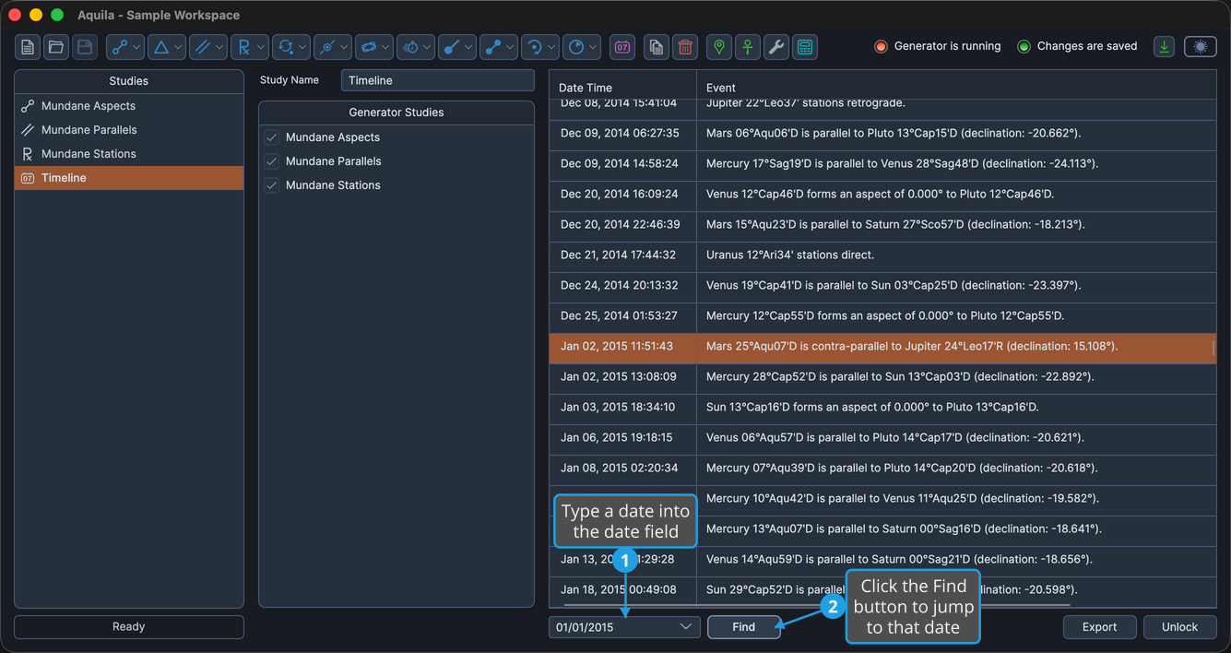The image size is (1231, 653).
Task: Toggle the sun theme button
Action: tap(1201, 46)
